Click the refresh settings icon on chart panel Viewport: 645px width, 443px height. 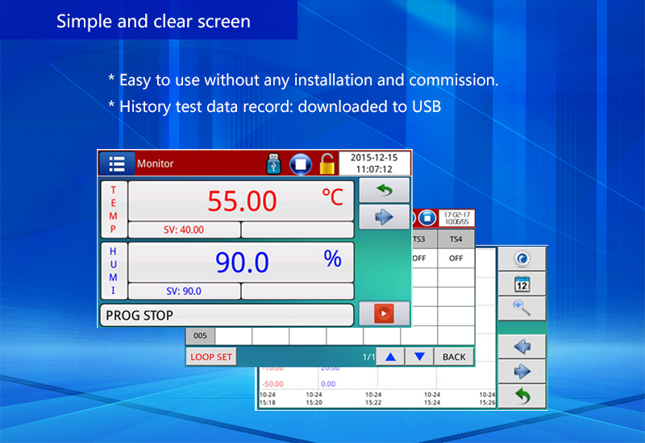(x=521, y=259)
